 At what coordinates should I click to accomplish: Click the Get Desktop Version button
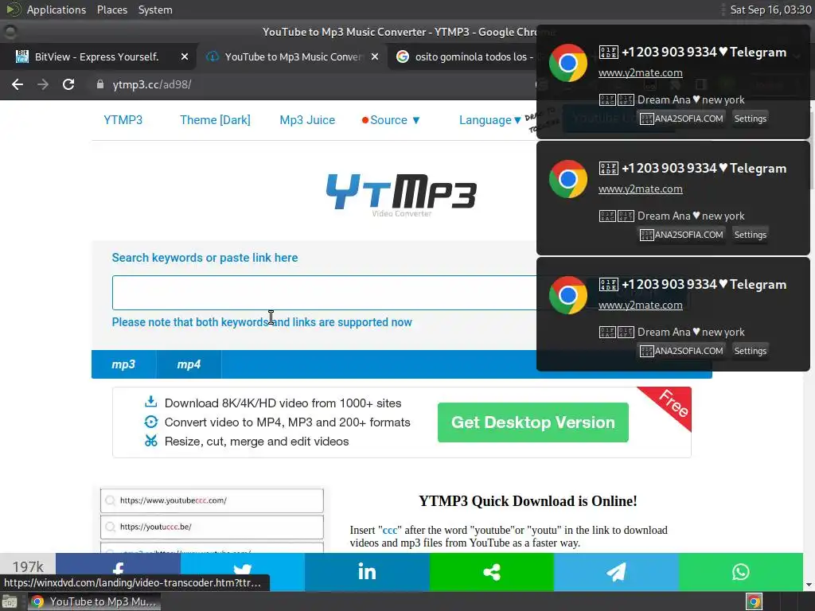pos(532,422)
